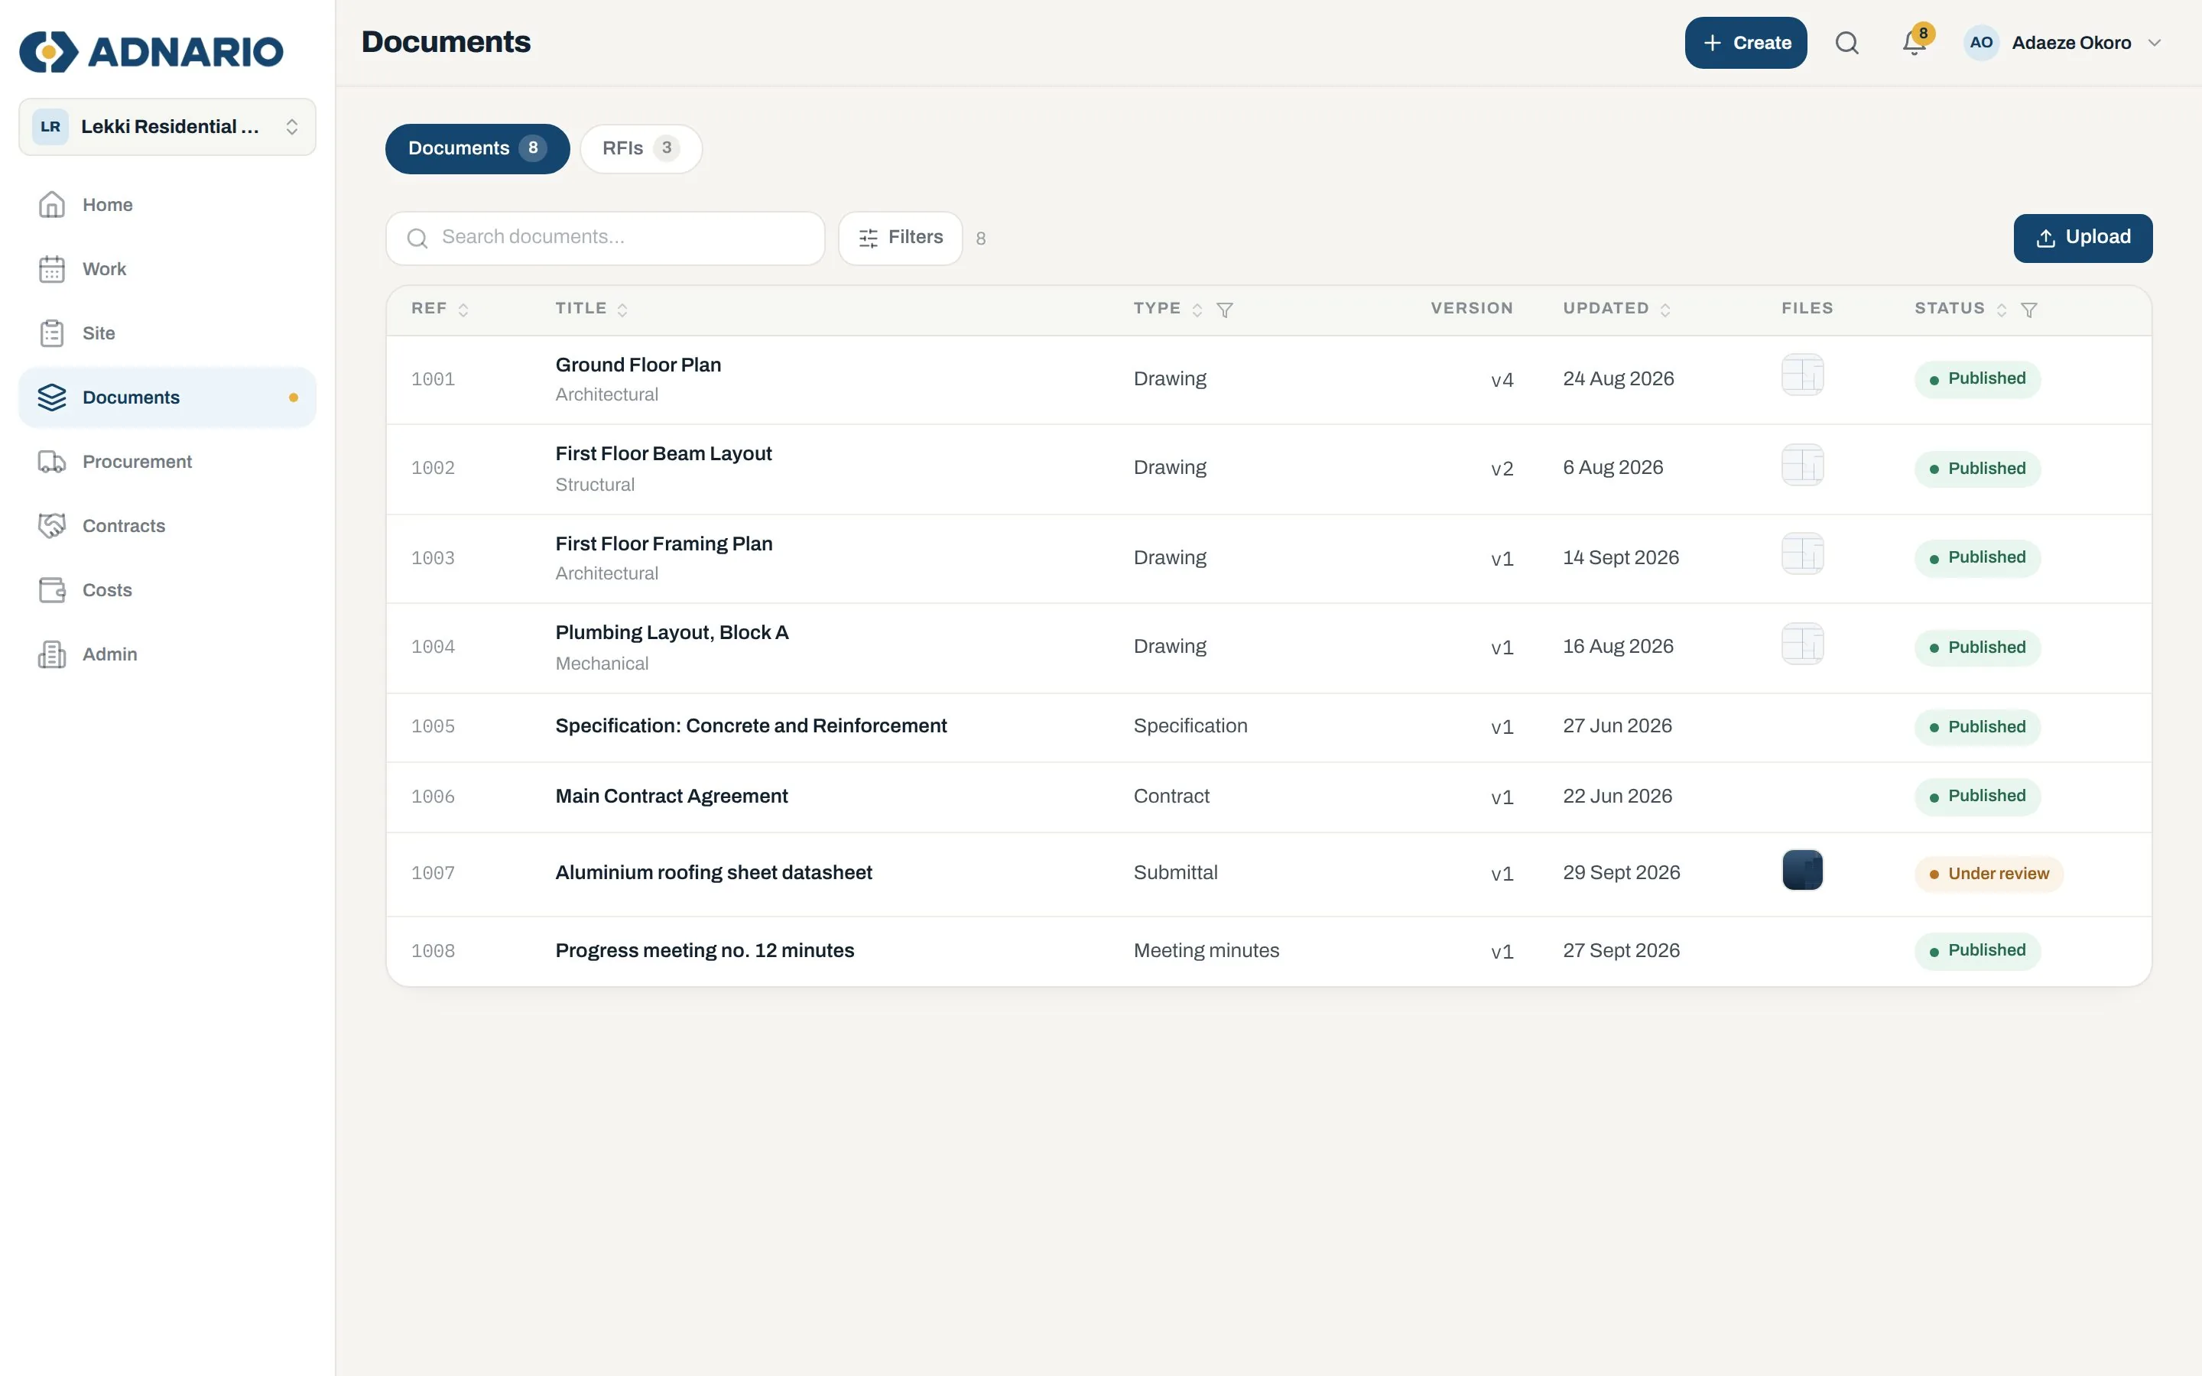This screenshot has height=1376, width=2202.
Task: Click the Work calendar icon in the sidebar
Action: pyautogui.click(x=52, y=269)
